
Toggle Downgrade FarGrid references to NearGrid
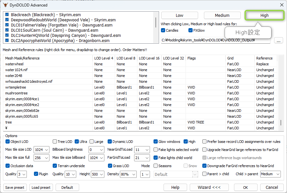tap(204, 166)
